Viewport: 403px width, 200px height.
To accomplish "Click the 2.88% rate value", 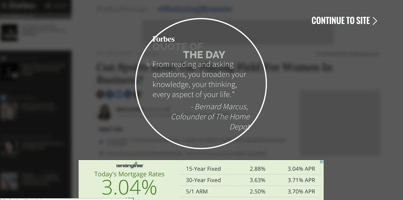I will coord(257,169).
